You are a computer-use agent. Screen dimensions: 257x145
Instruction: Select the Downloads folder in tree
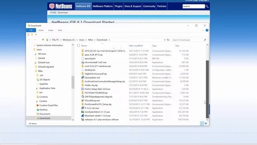coord(45,118)
